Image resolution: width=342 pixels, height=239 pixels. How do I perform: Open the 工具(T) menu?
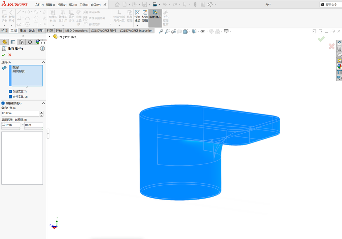pos(84,5)
